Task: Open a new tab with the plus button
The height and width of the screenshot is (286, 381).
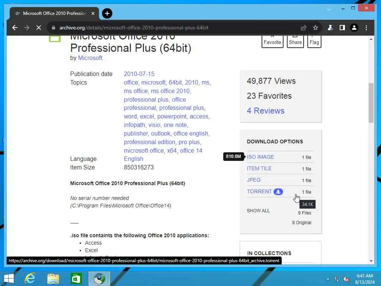Action: point(107,13)
